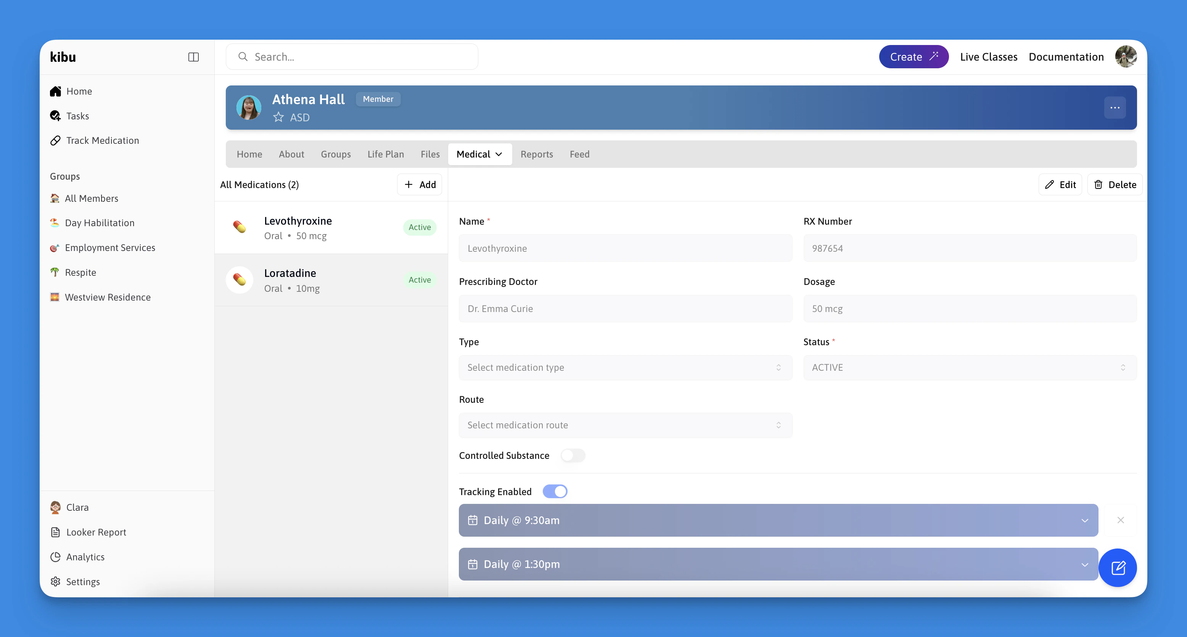Remove the Daily @ 9:30am schedule with X
Image resolution: width=1187 pixels, height=637 pixels.
point(1120,520)
